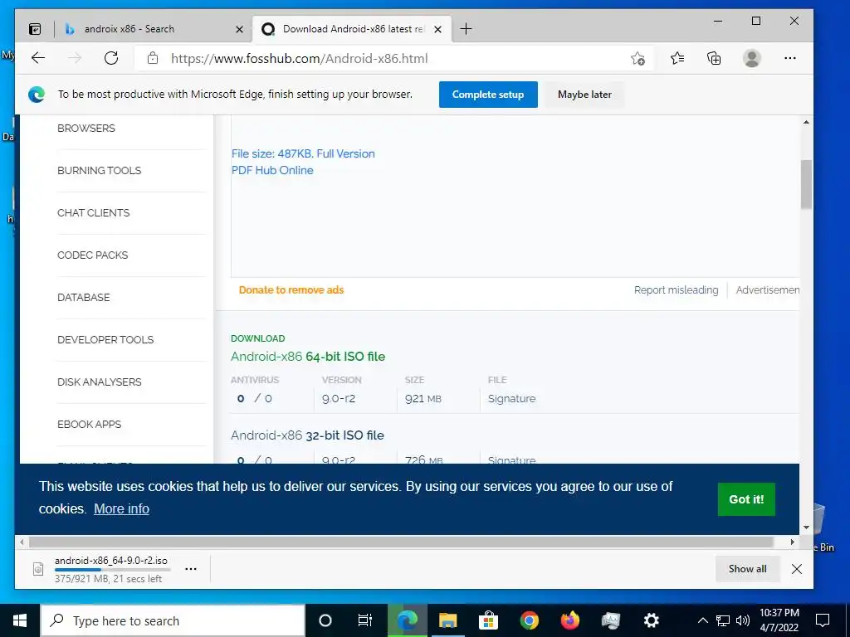Dismiss setup with Maybe later
The width and height of the screenshot is (850, 637).
click(584, 95)
